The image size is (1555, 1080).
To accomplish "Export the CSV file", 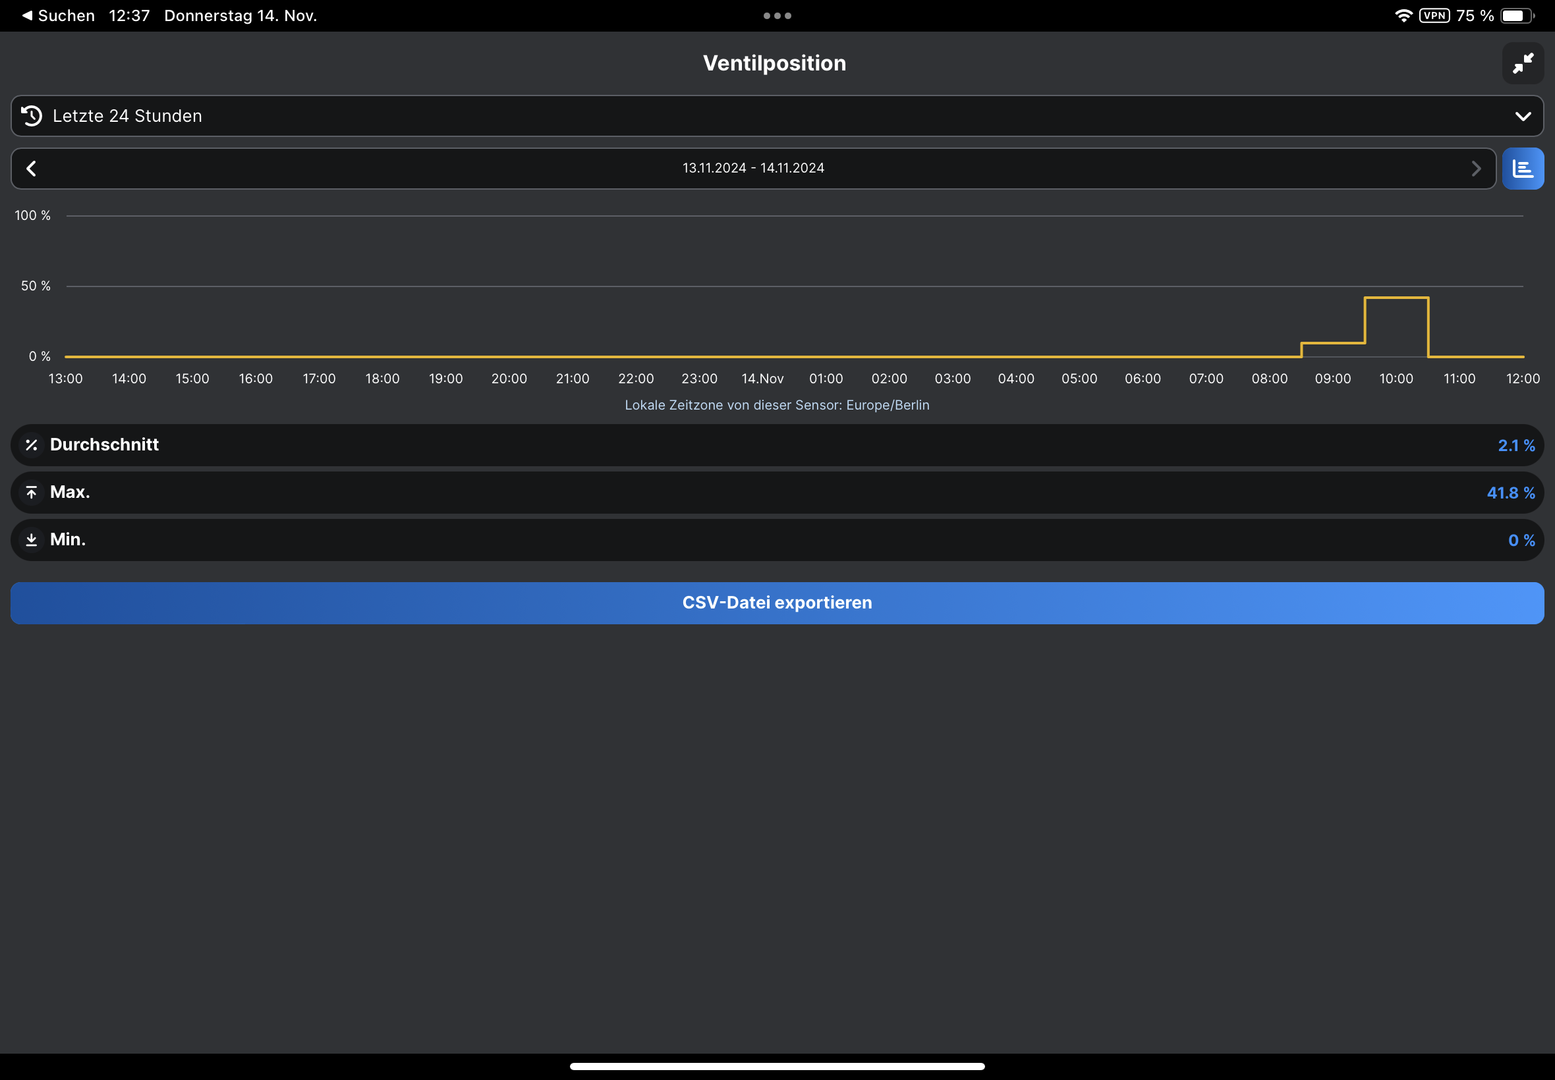I will (x=776, y=603).
